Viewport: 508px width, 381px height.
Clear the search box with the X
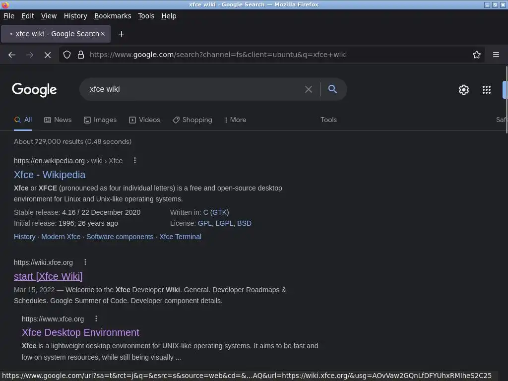coord(309,89)
